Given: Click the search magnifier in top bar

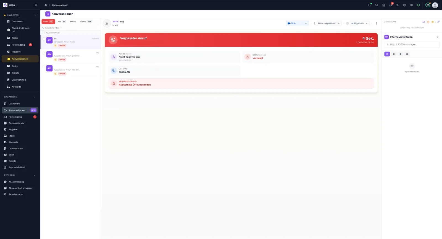Looking at the screenshot, I should point(377,5).
